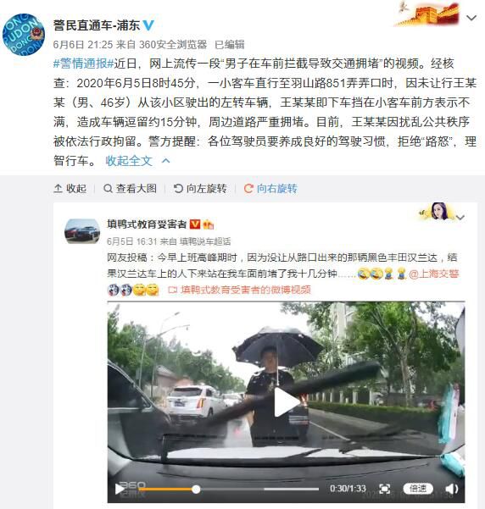Expand the chevron menu on the reposted post
Viewport: 485px width, 509px height.
pos(460,218)
